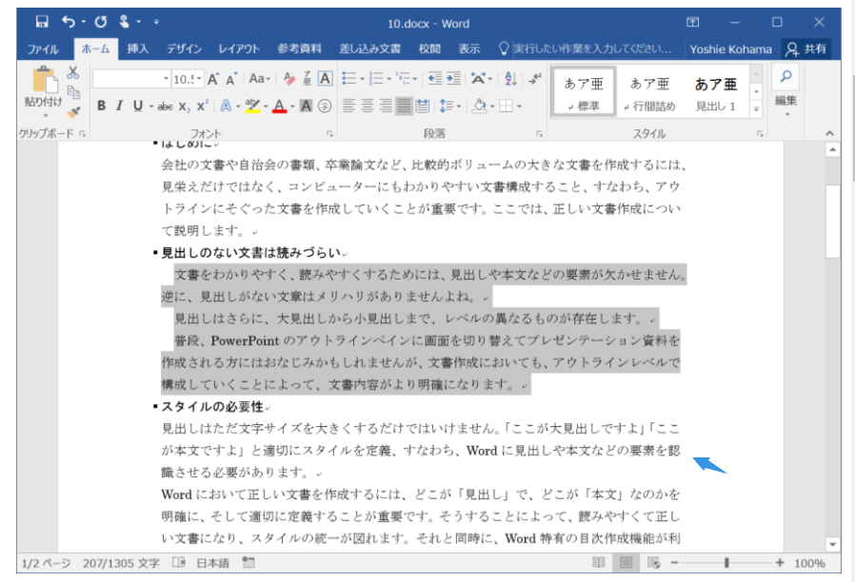Collapse the ribbon with chevron
This screenshot has width=855, height=582.
click(829, 133)
